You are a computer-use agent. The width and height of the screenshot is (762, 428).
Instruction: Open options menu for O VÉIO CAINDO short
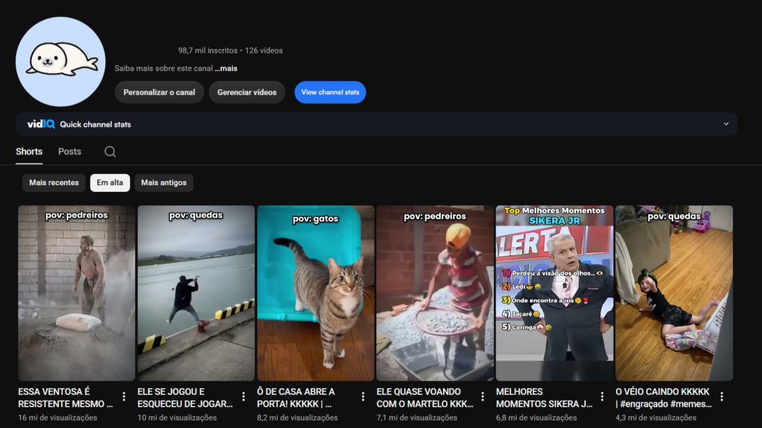click(x=722, y=396)
